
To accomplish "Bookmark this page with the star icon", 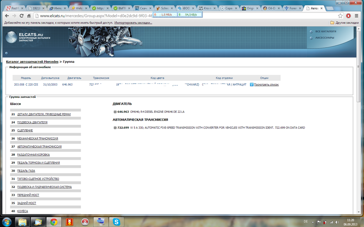I will (340, 16).
